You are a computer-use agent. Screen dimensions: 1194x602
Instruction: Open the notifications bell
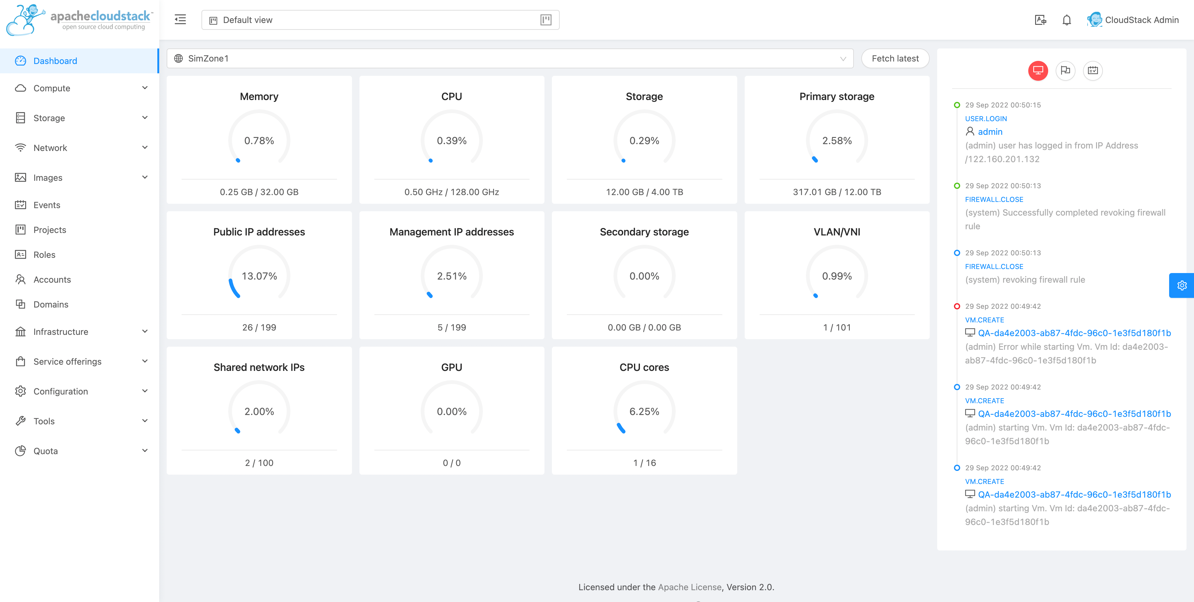tap(1067, 20)
